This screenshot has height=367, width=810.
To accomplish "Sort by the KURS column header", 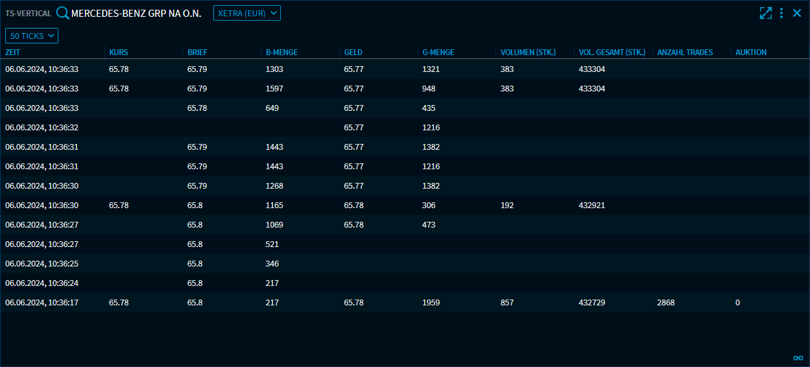I will 119,53.
